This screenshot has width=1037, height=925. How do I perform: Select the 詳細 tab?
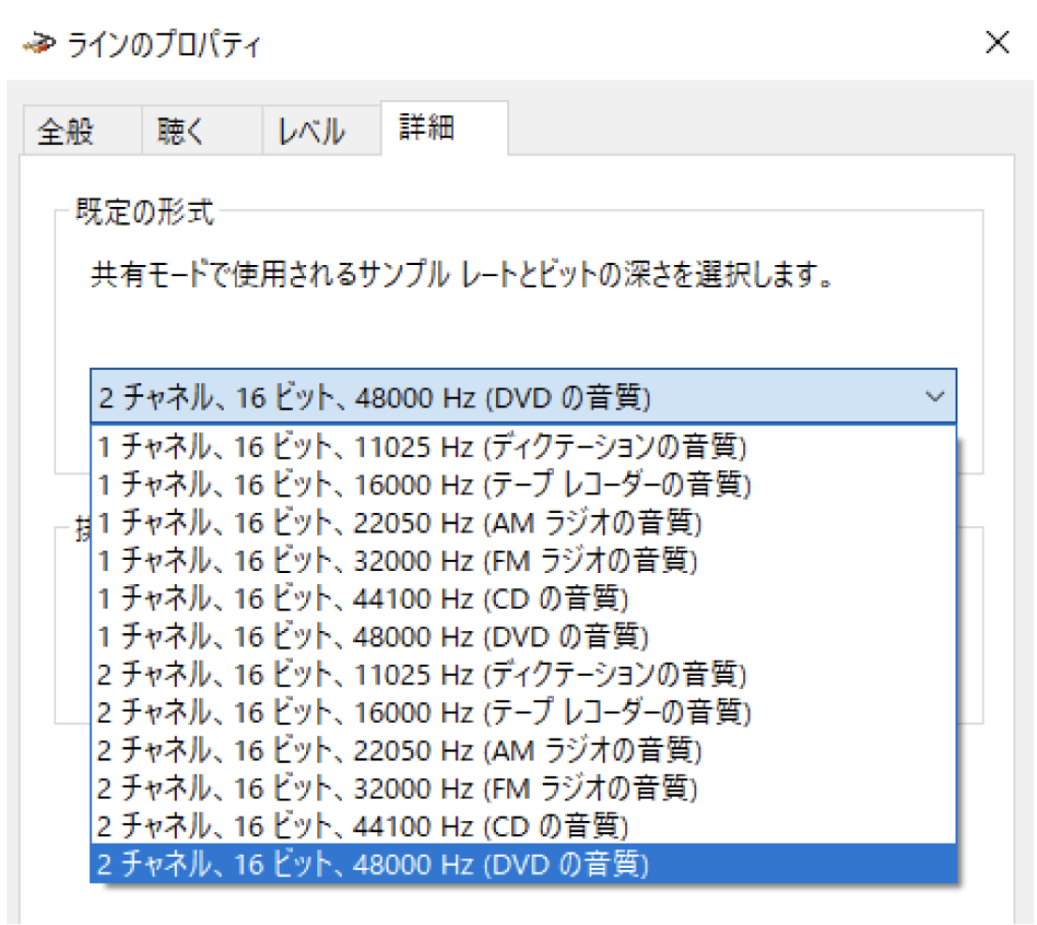[x=428, y=129]
